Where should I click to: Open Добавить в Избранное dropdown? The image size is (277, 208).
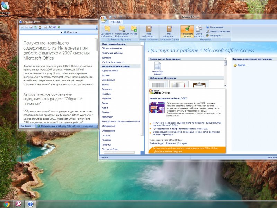107,31
